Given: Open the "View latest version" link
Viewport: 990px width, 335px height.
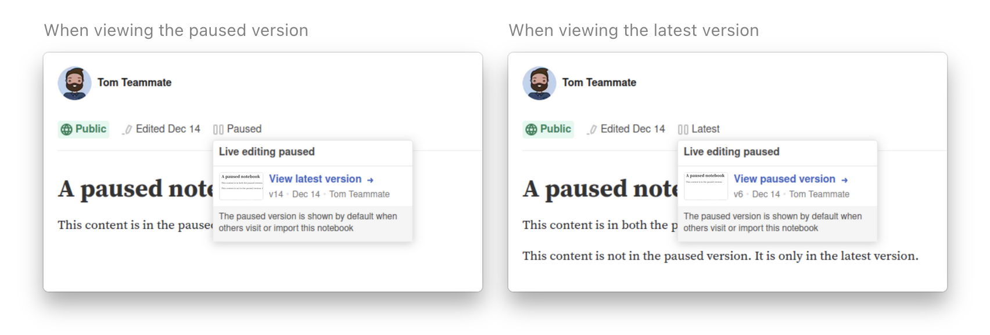Looking at the screenshot, I should pyautogui.click(x=315, y=179).
